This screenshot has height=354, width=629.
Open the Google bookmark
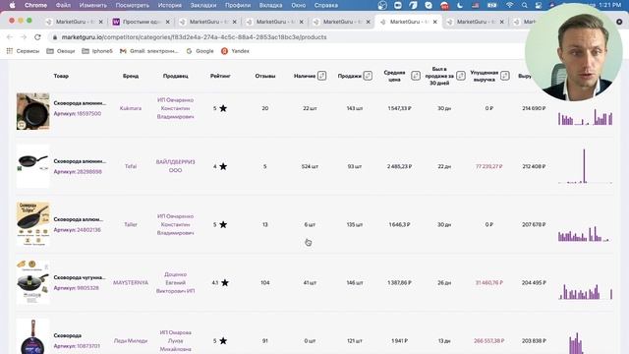[x=200, y=51]
